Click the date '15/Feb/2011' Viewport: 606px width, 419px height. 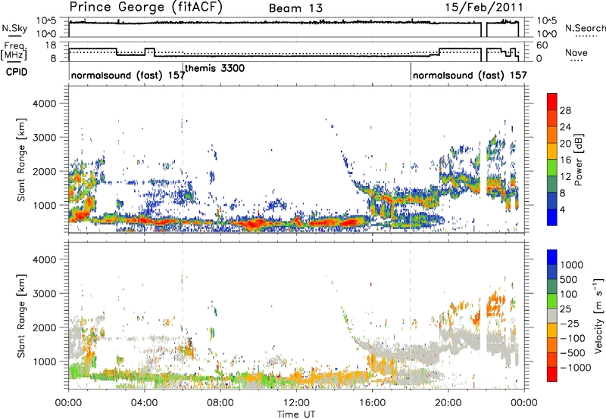click(484, 7)
